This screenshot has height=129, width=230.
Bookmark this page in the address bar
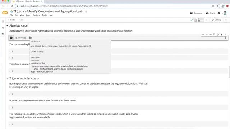pyautogui.click(x=217, y=6)
